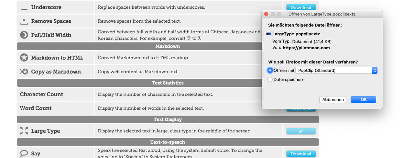The image size is (404, 158).
Task: Click the Underscore extension icon
Action: (24, 10)
